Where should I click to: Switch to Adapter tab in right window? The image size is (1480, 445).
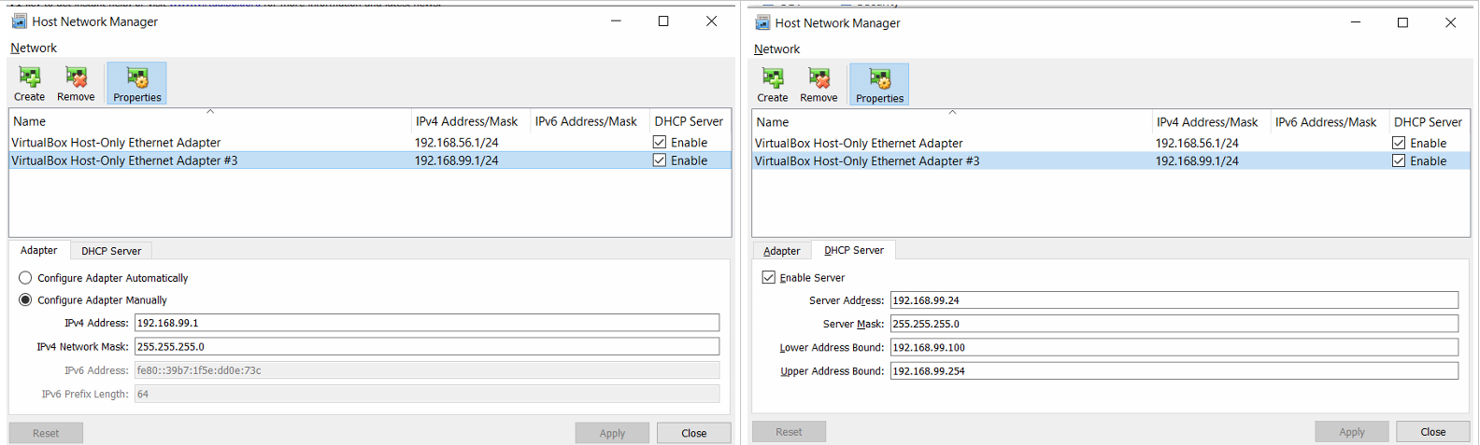(x=781, y=251)
